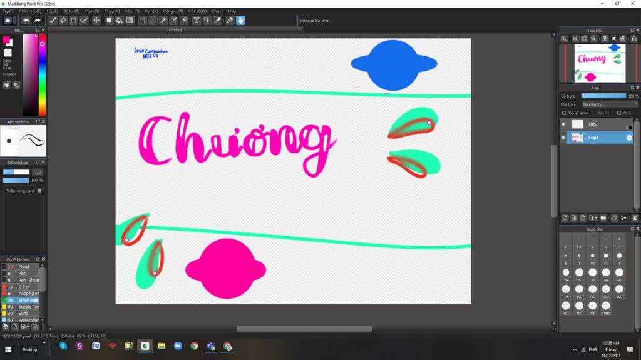The image size is (641, 360).
Task: Toggle Bảo vệ alpha checkbox
Action: tap(564, 113)
